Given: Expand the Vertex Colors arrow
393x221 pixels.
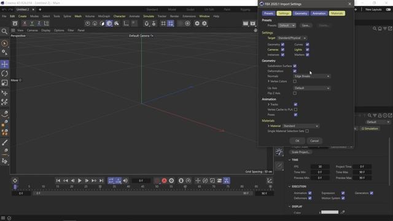Looking at the screenshot, I should 268,81.
